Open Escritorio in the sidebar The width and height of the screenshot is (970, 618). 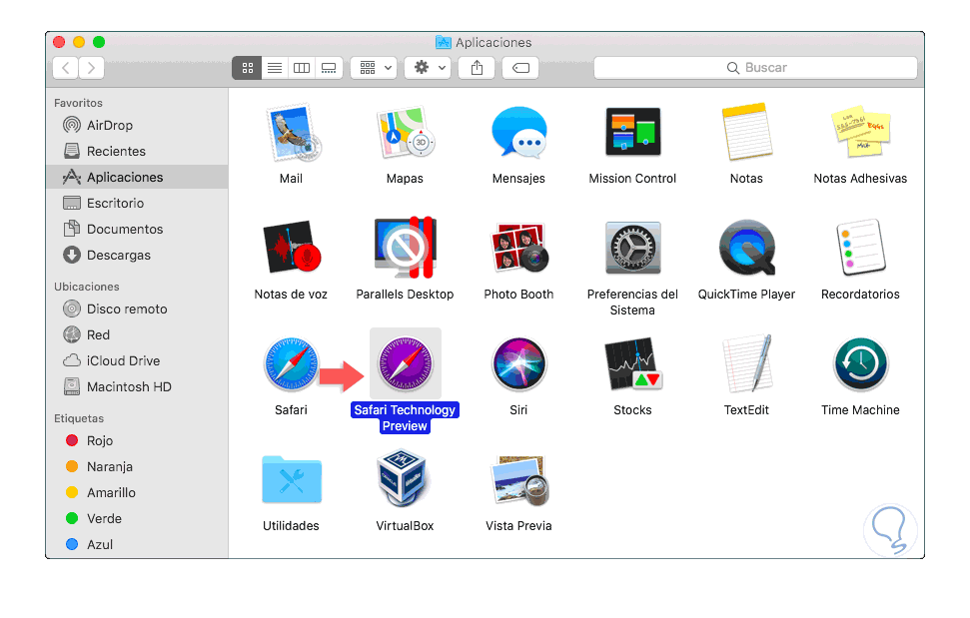click(137, 203)
